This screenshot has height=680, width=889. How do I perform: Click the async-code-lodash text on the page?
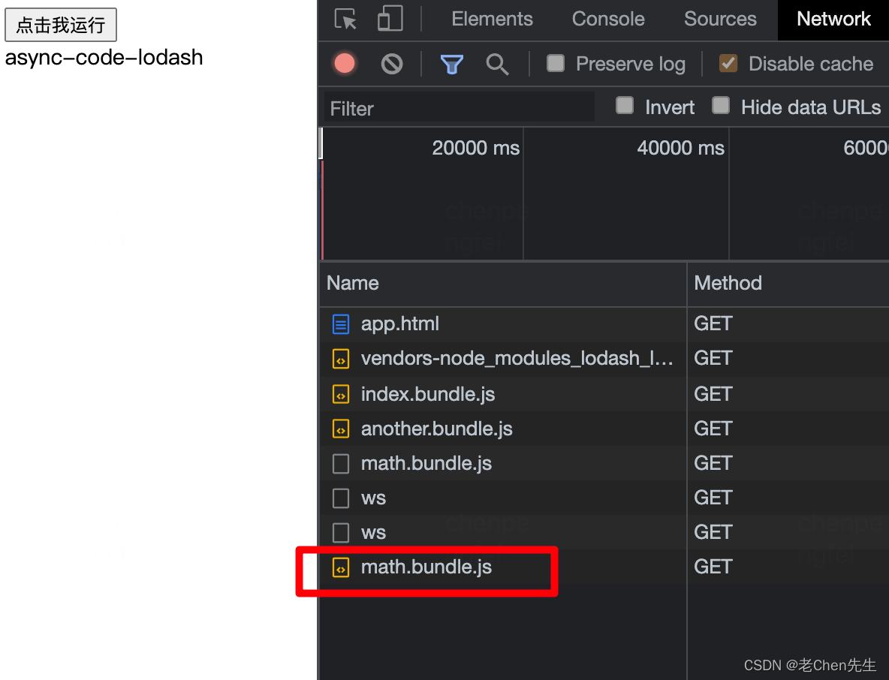[104, 57]
